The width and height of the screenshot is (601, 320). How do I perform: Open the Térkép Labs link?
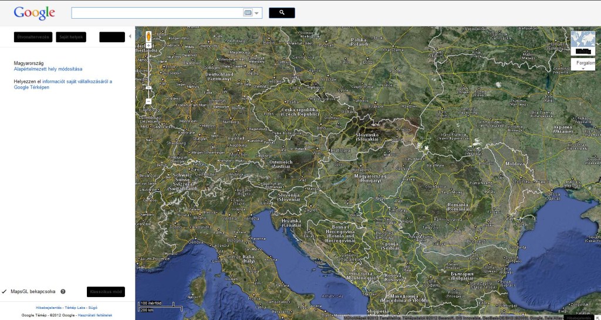point(75,308)
